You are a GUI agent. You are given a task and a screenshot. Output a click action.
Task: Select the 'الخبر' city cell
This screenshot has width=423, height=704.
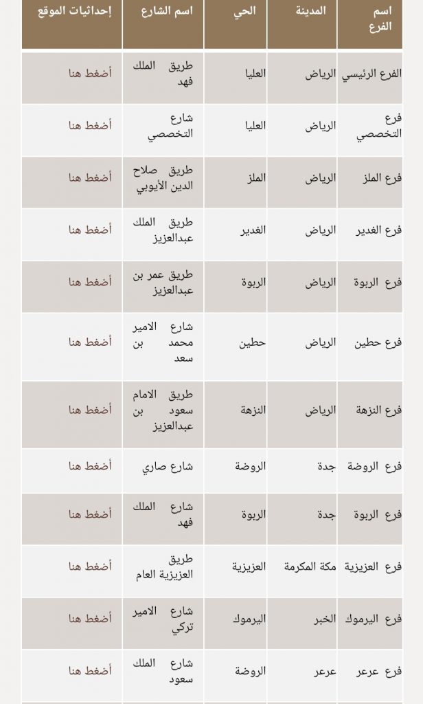(x=325, y=619)
